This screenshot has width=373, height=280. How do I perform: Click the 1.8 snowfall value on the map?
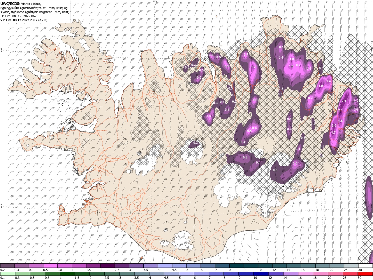point(340,121)
